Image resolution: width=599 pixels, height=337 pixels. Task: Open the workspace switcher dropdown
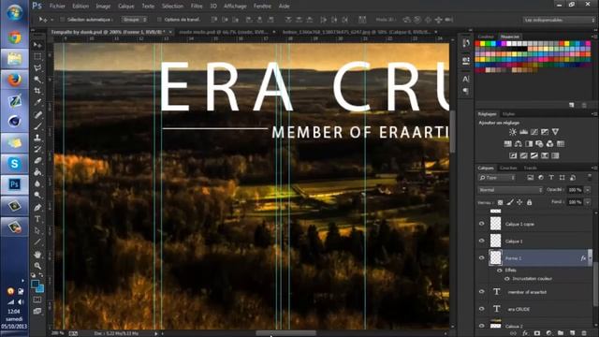point(560,20)
